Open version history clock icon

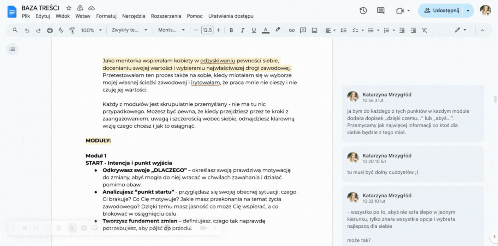click(x=363, y=11)
